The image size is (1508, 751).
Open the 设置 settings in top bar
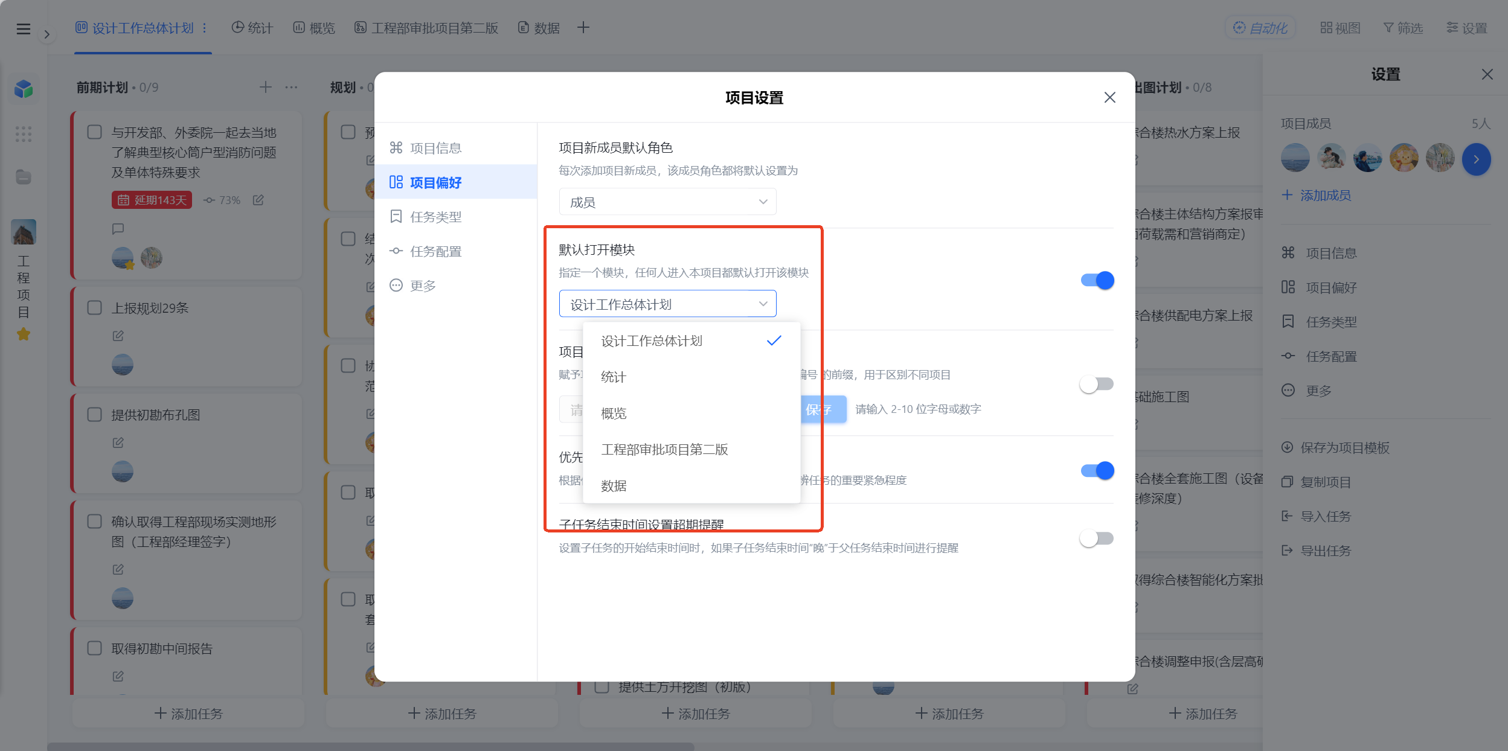[x=1466, y=28]
